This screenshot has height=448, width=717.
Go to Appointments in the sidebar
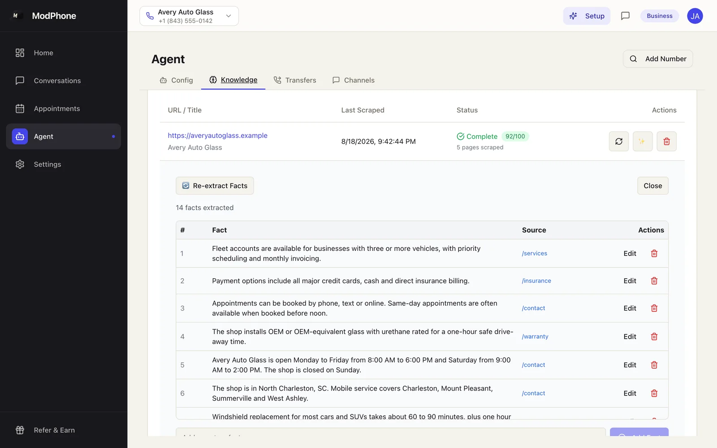pyautogui.click(x=63, y=108)
